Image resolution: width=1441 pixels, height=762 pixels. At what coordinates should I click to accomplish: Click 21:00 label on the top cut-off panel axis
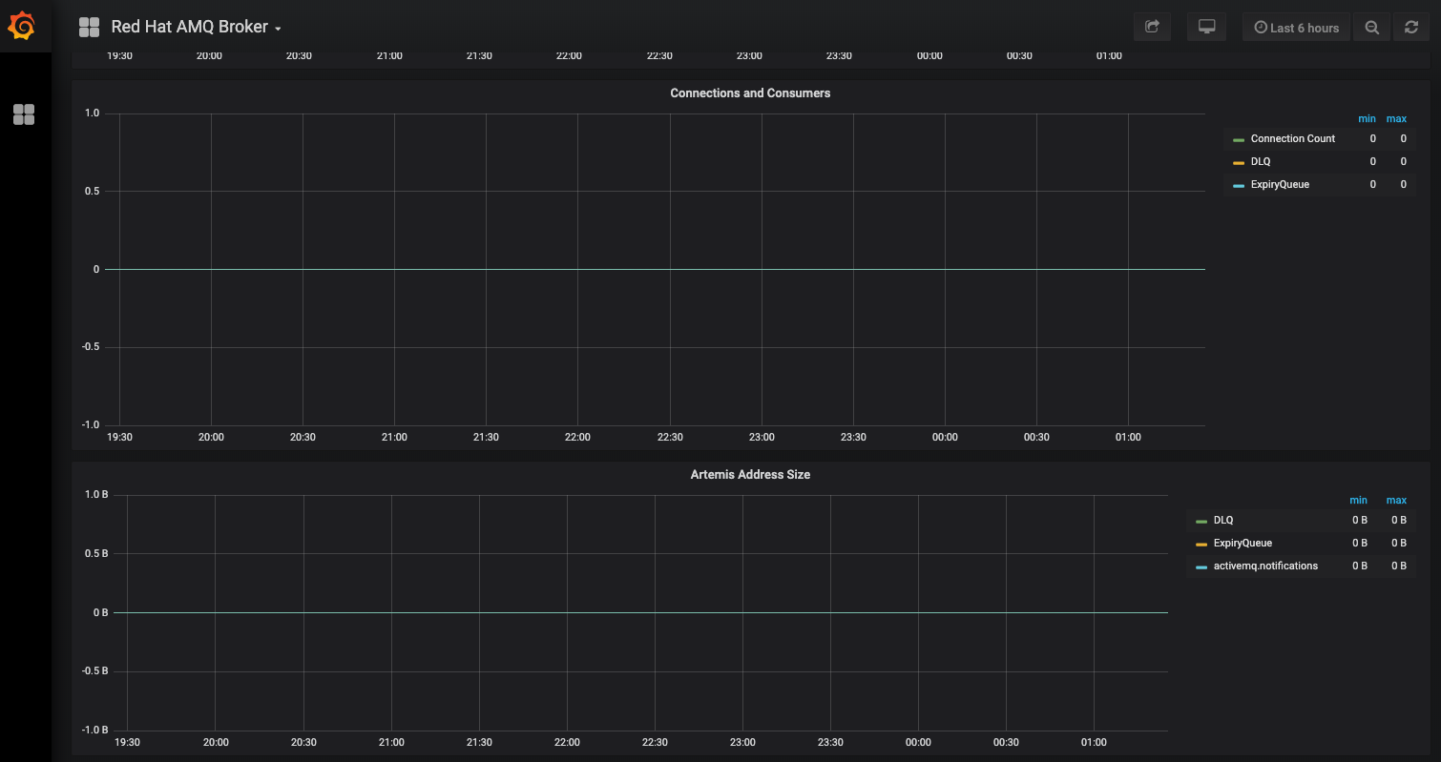[389, 55]
